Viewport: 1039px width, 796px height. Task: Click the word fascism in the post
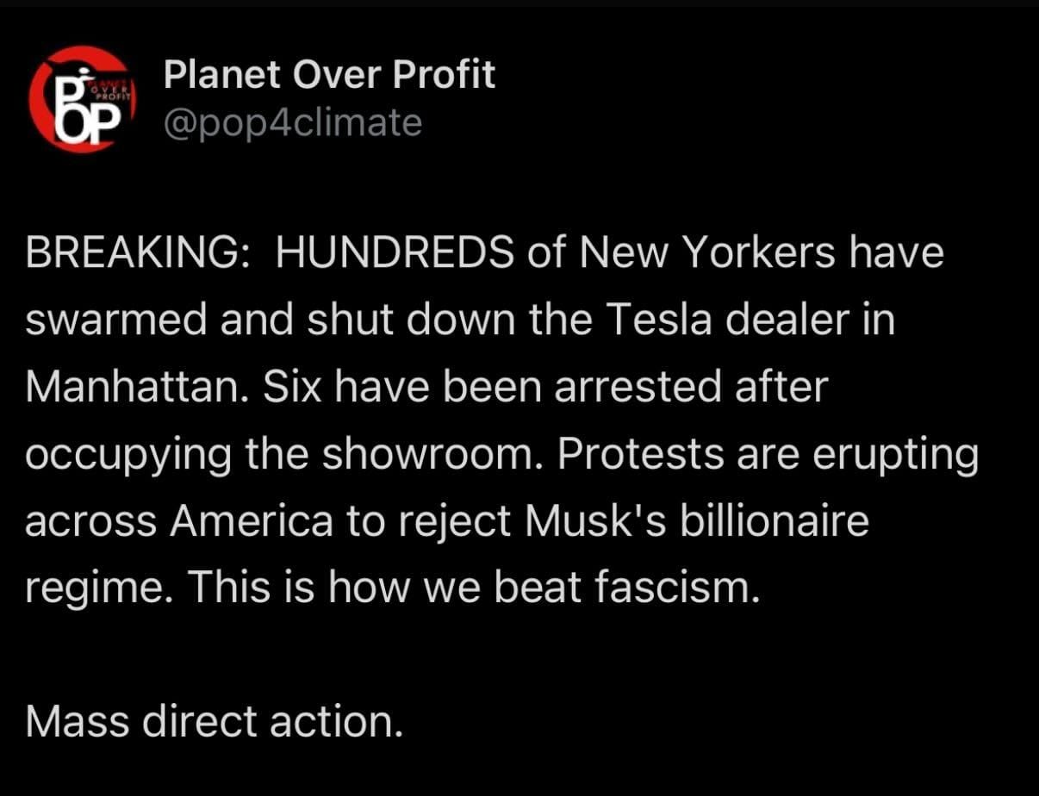[679, 590]
